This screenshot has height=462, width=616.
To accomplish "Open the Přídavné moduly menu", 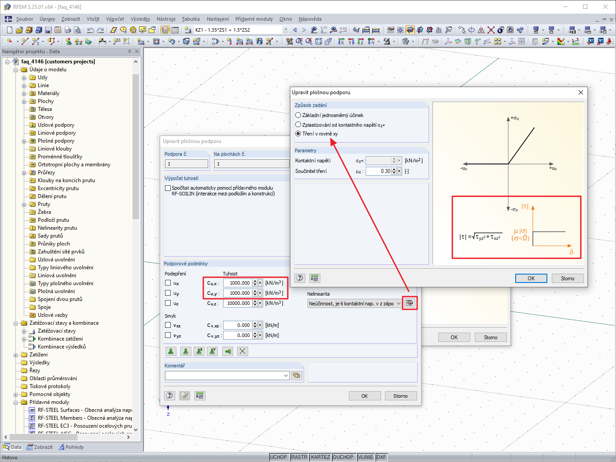I will coord(254,19).
